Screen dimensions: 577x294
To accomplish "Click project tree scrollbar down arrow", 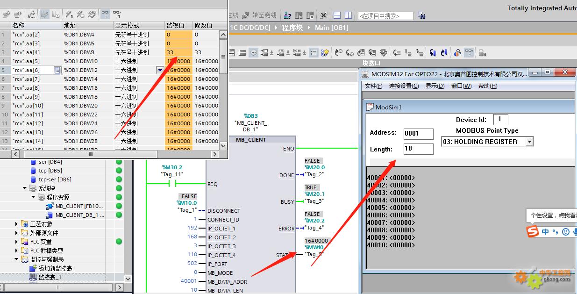I will pos(128,279).
